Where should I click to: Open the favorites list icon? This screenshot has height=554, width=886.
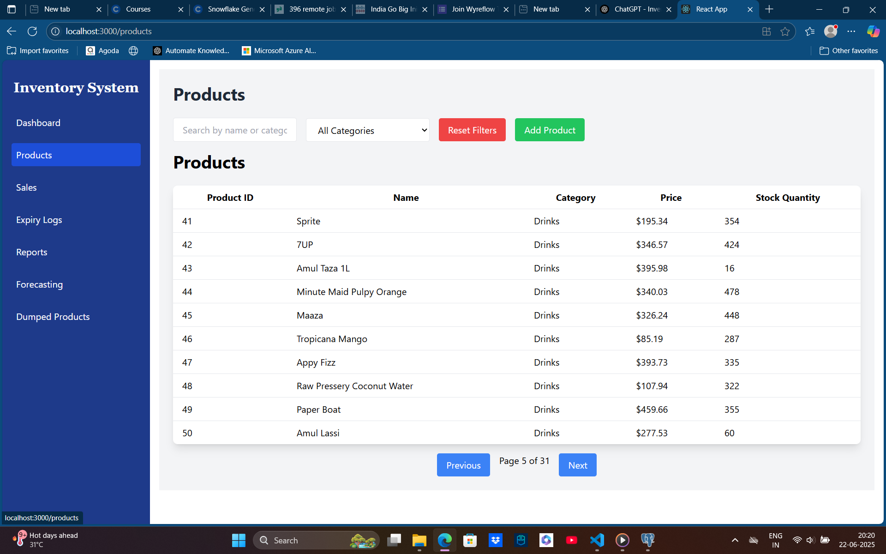point(810,31)
